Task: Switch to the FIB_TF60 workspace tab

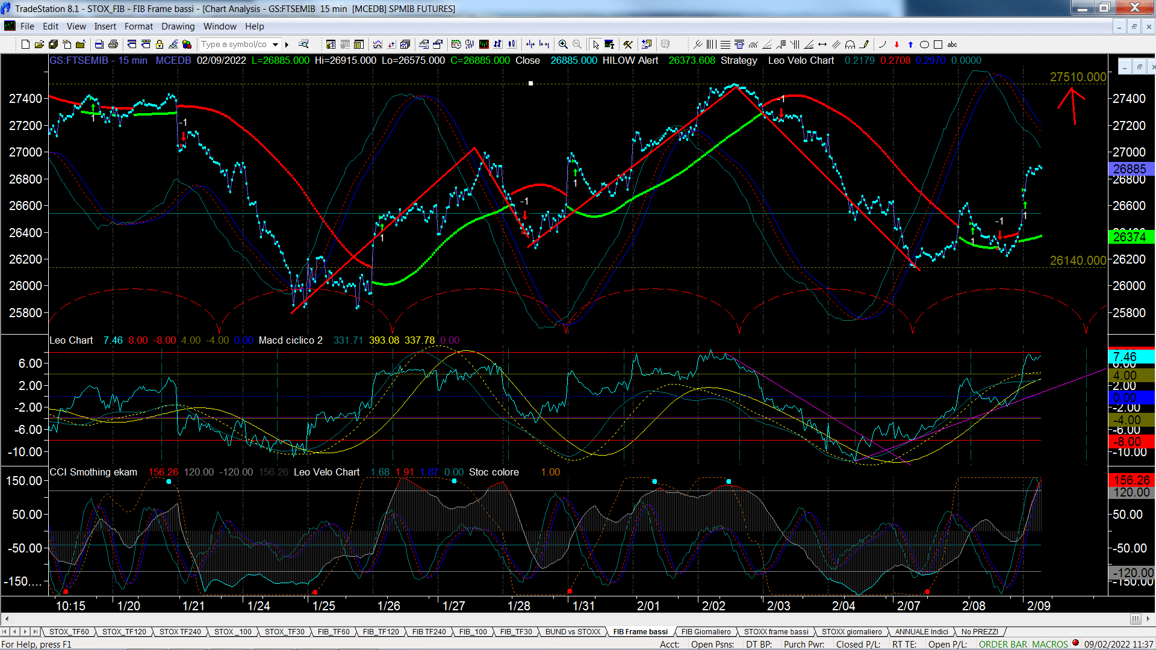Action: [334, 632]
